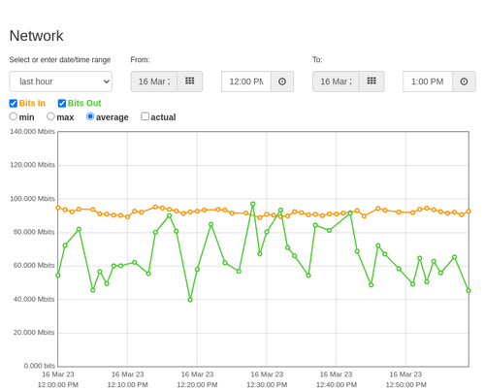
Task: Click the 'Select or enter date/time range' label
Action: click(x=60, y=60)
